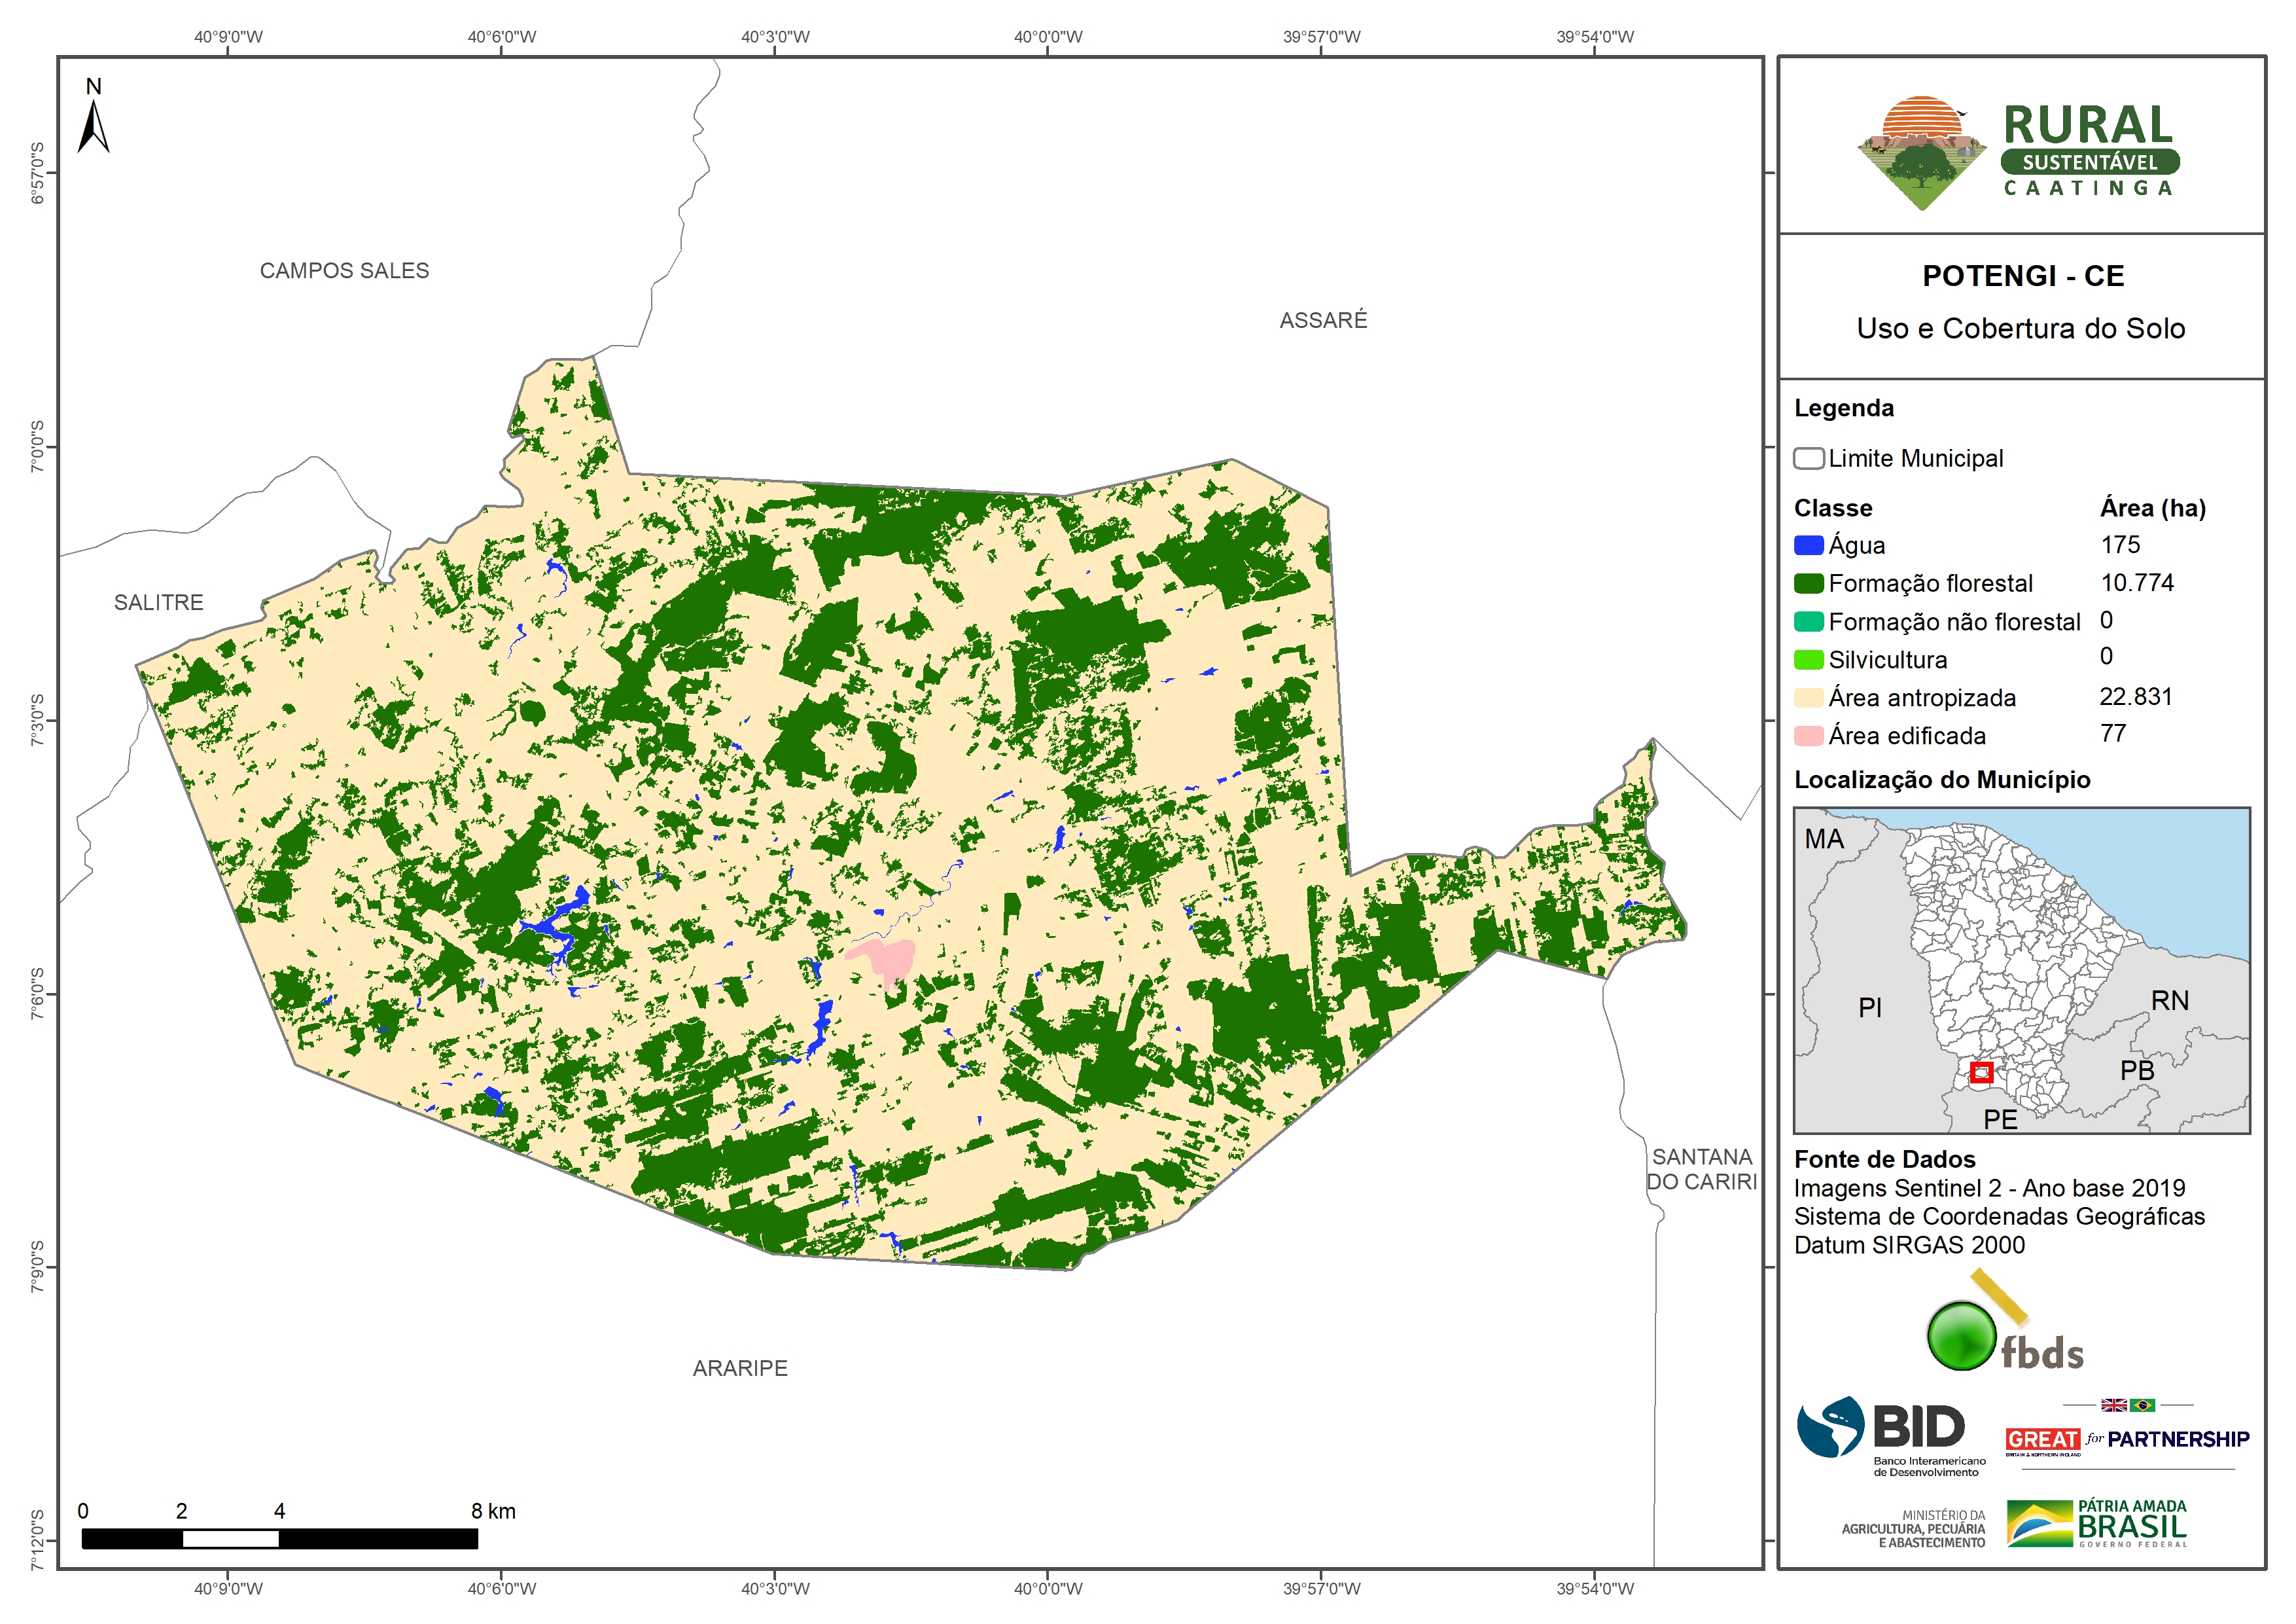Screen dimensions: 2296x1624
Task: Click the Pátria Amada Brasil logo
Action: 2097,1523
